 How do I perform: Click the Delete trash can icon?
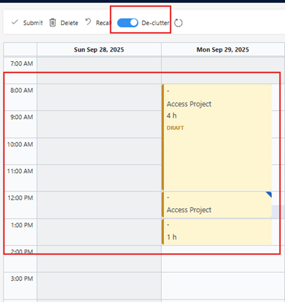53,22
